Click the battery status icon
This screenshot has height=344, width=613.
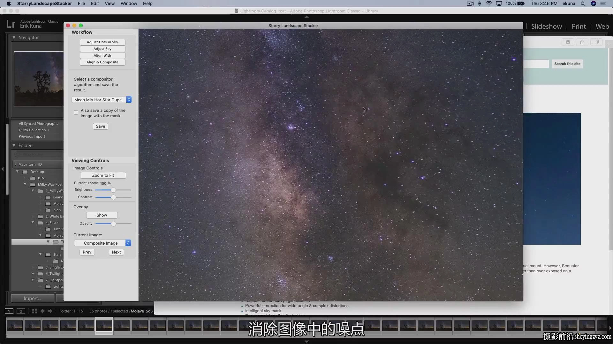click(521, 4)
